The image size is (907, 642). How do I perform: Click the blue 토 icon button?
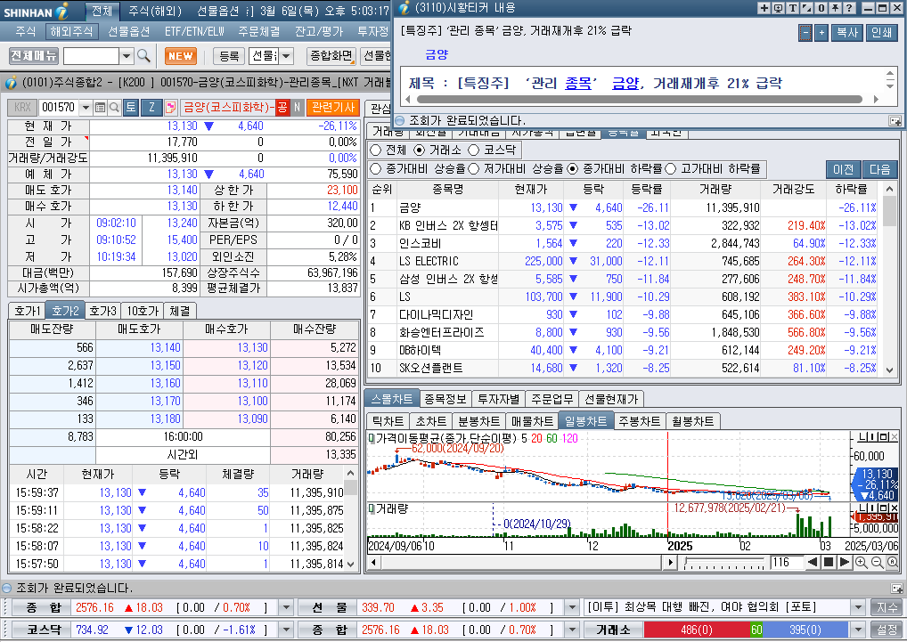131,108
